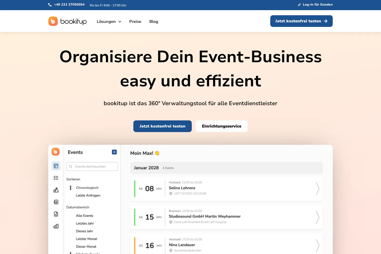The width and height of the screenshot is (381, 254).
Task: Click the SA 15 JAN date block
Action: coord(150,217)
